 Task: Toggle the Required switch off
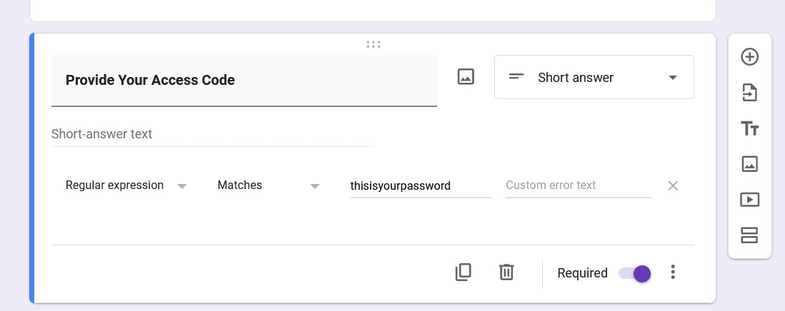635,273
